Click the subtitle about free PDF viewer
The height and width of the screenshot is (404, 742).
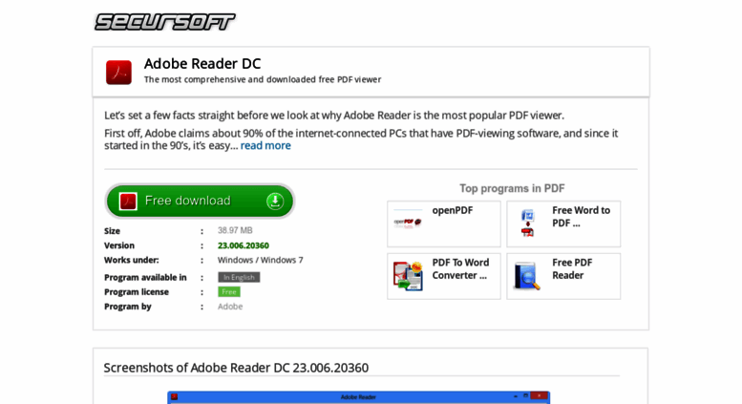pyautogui.click(x=263, y=79)
